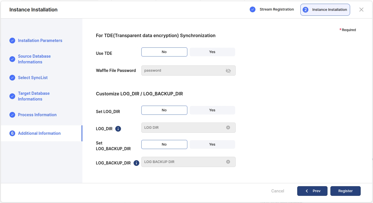Open the Target Database Informations step

[x=33, y=96]
